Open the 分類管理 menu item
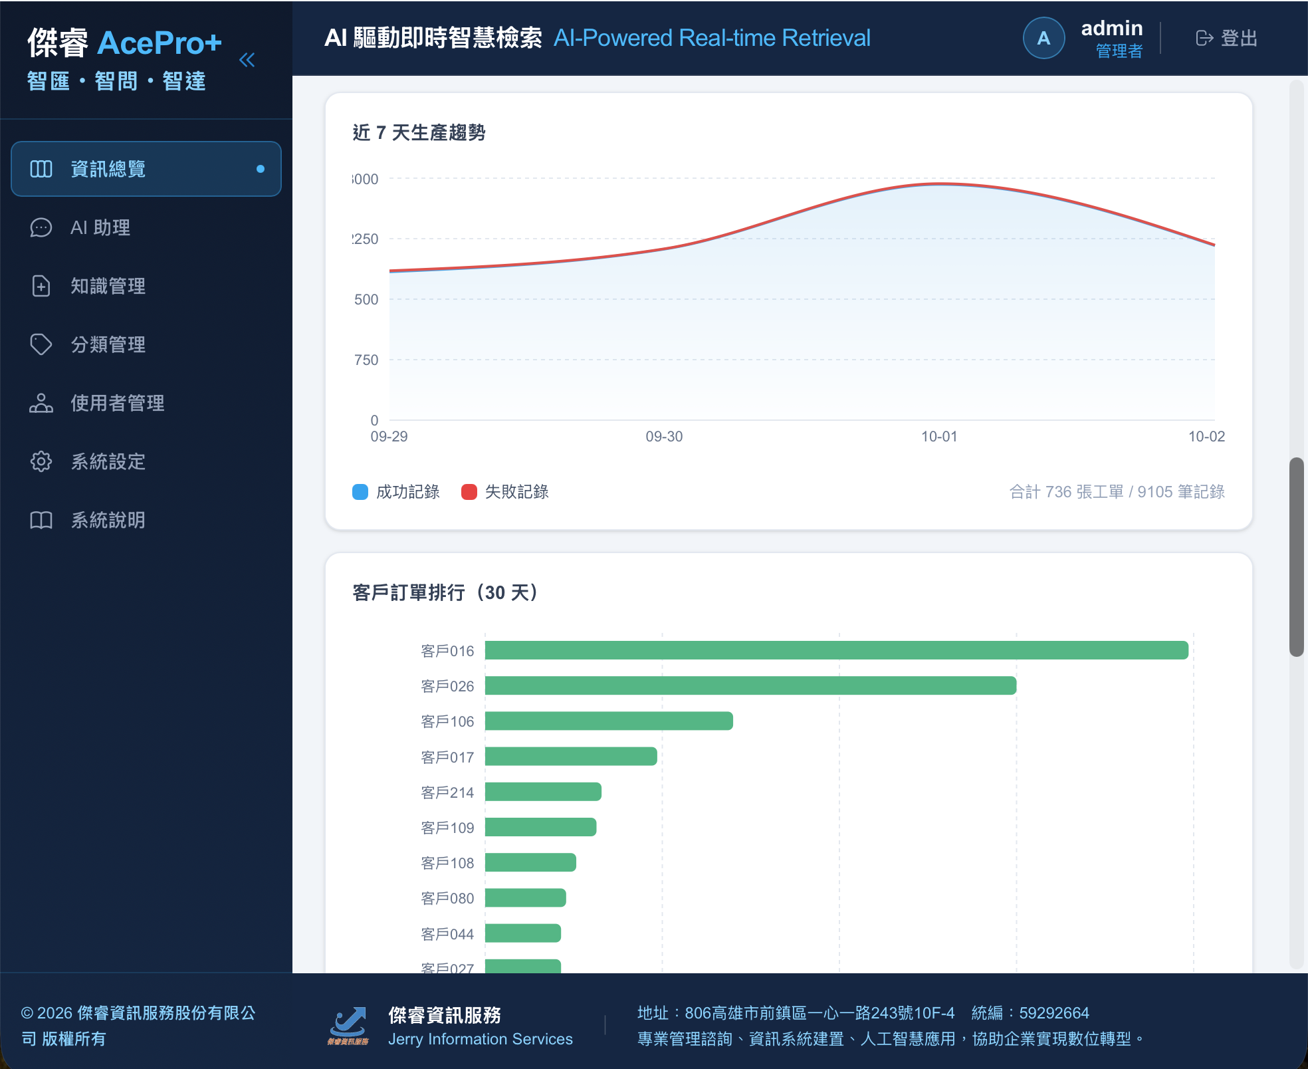The height and width of the screenshot is (1069, 1308). 146,344
